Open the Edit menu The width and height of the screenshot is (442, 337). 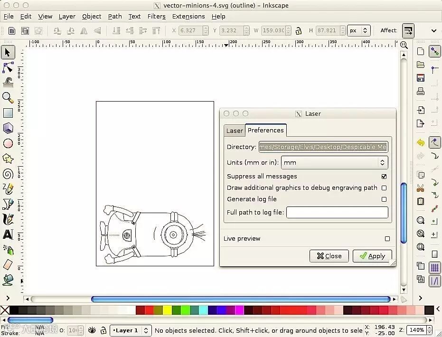[x=26, y=16]
